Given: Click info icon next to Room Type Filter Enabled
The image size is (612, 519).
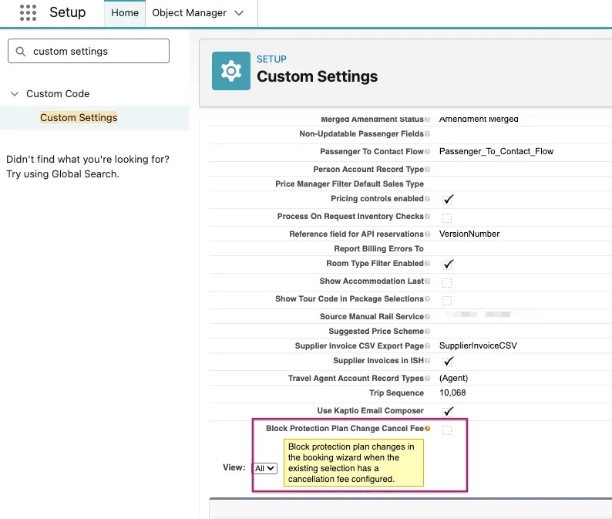Looking at the screenshot, I should (x=427, y=264).
